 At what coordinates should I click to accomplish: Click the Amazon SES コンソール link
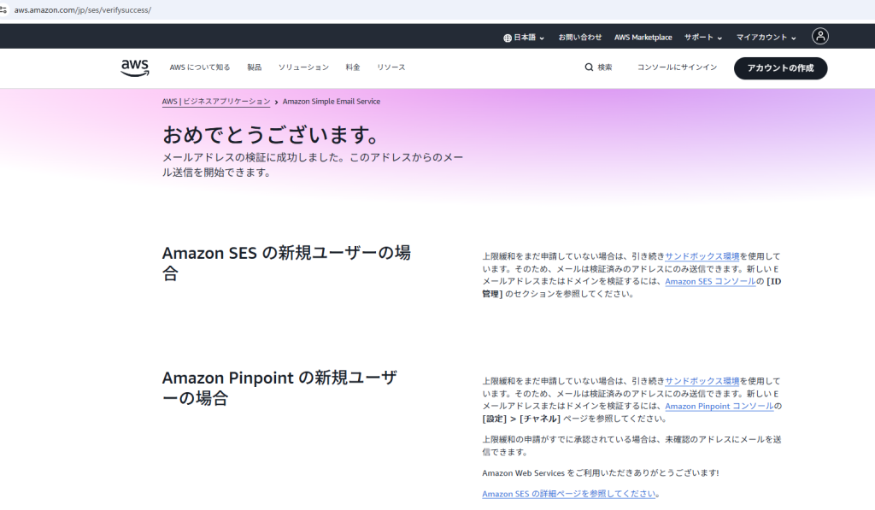click(x=709, y=281)
